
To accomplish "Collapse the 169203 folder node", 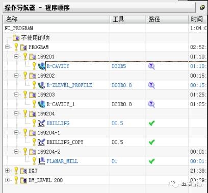I will [16, 94].
